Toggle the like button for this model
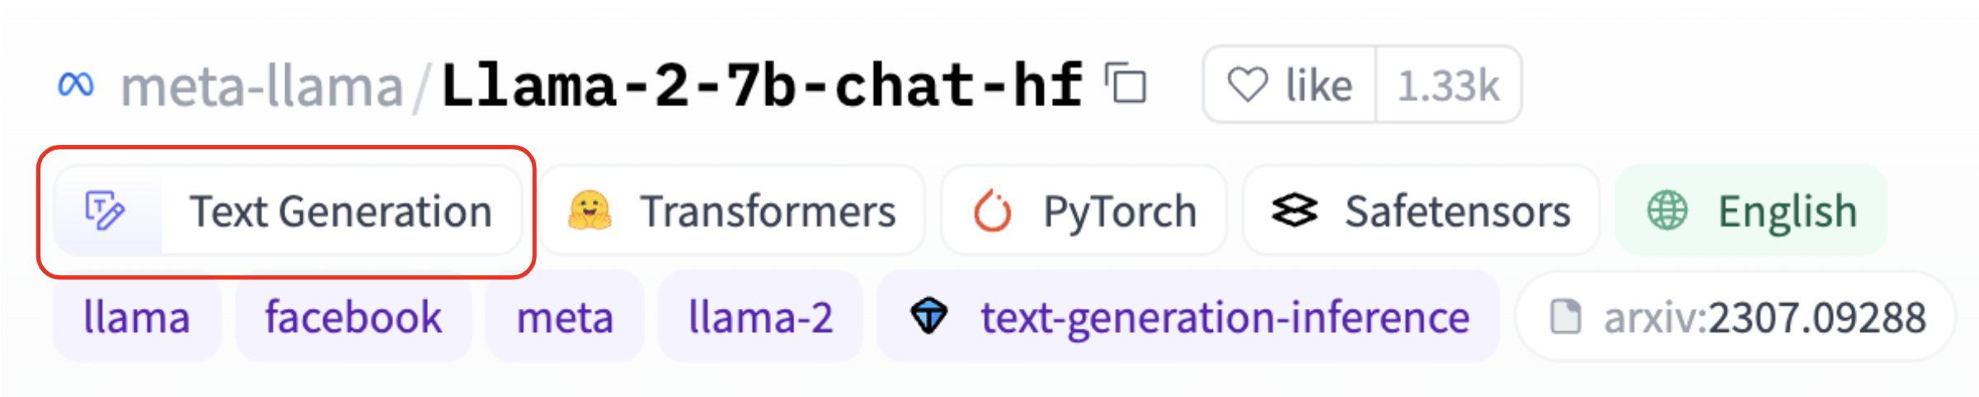 click(1290, 85)
